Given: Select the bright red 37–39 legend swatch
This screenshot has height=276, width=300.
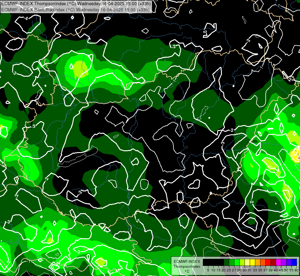Looking at the screenshot, I should click(x=268, y=262).
